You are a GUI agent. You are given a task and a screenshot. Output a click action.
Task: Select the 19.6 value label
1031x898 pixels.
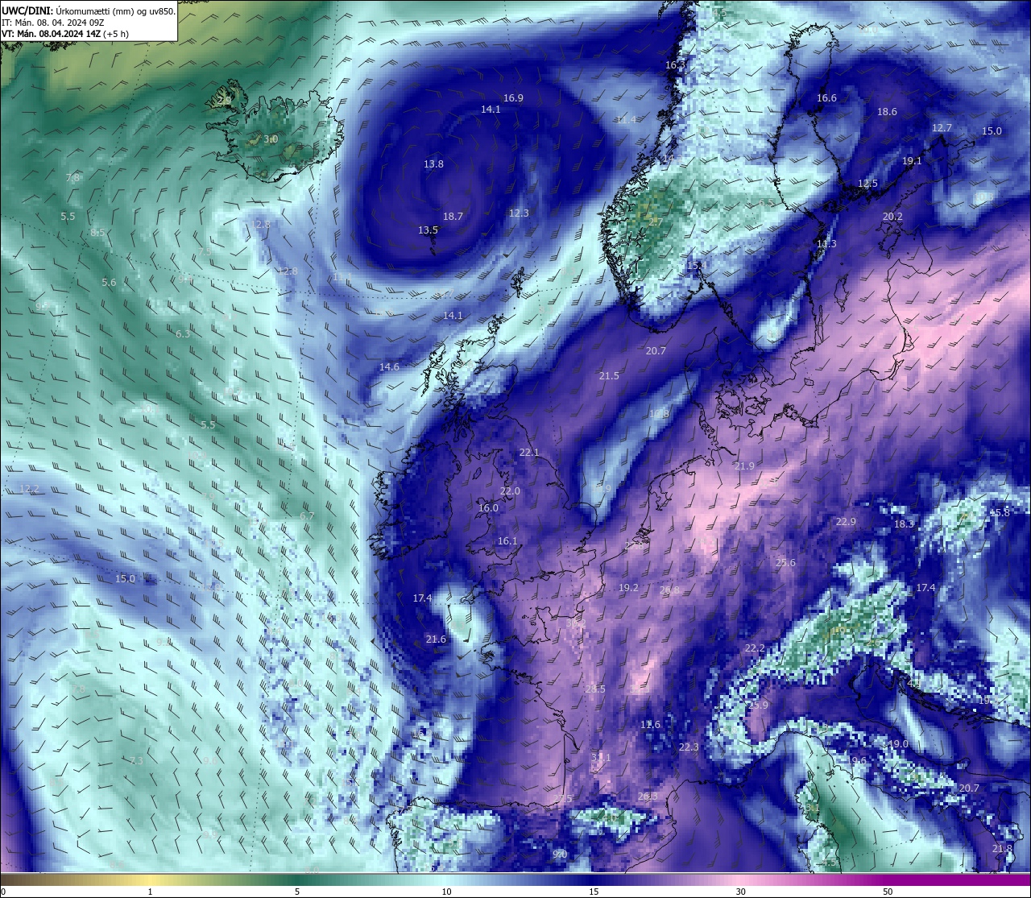tap(857, 761)
